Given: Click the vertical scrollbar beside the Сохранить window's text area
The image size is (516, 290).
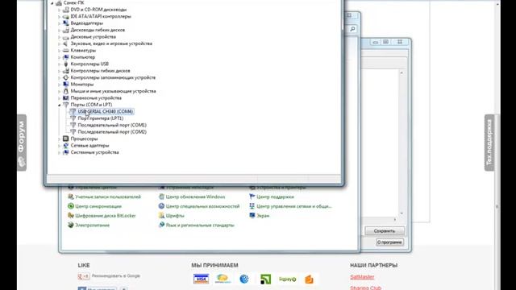Looking at the screenshot, I should click(x=402, y=143).
